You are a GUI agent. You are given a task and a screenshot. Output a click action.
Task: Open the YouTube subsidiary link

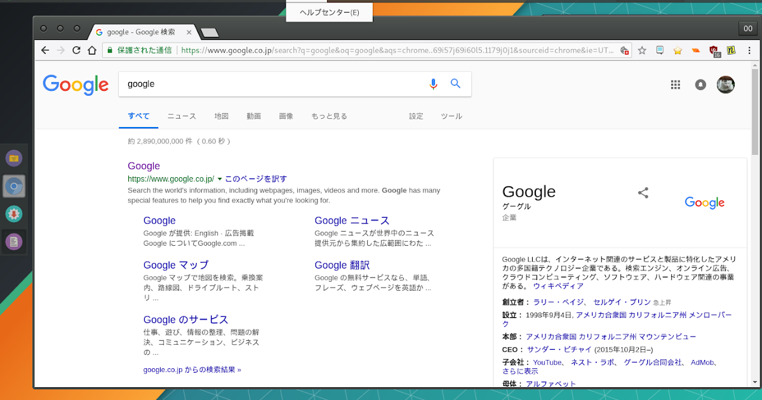[547, 362]
